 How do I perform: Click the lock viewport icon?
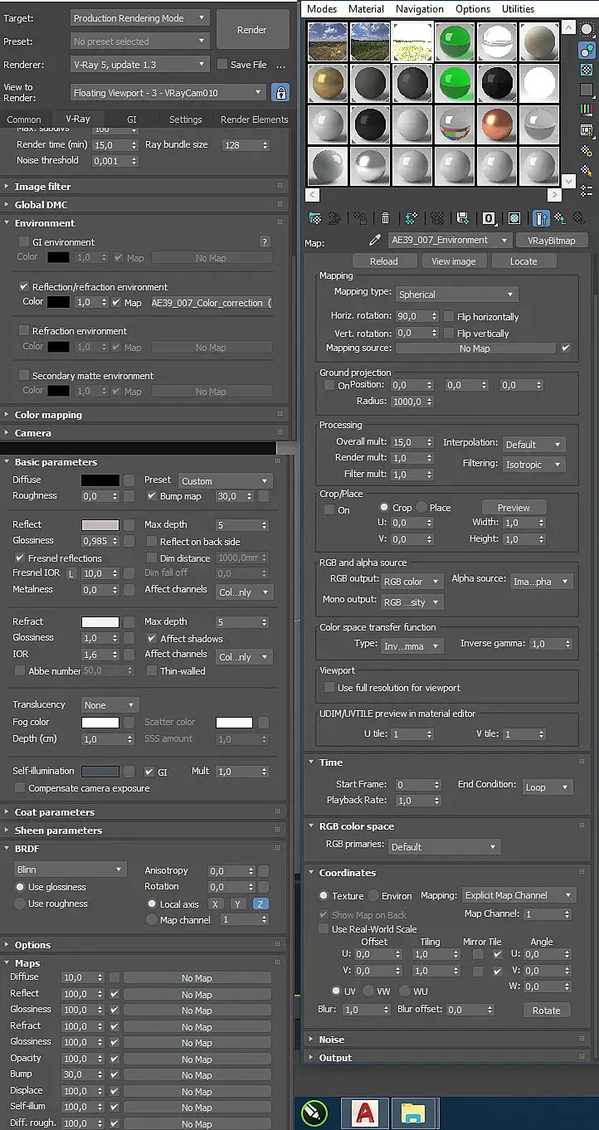[x=281, y=93]
